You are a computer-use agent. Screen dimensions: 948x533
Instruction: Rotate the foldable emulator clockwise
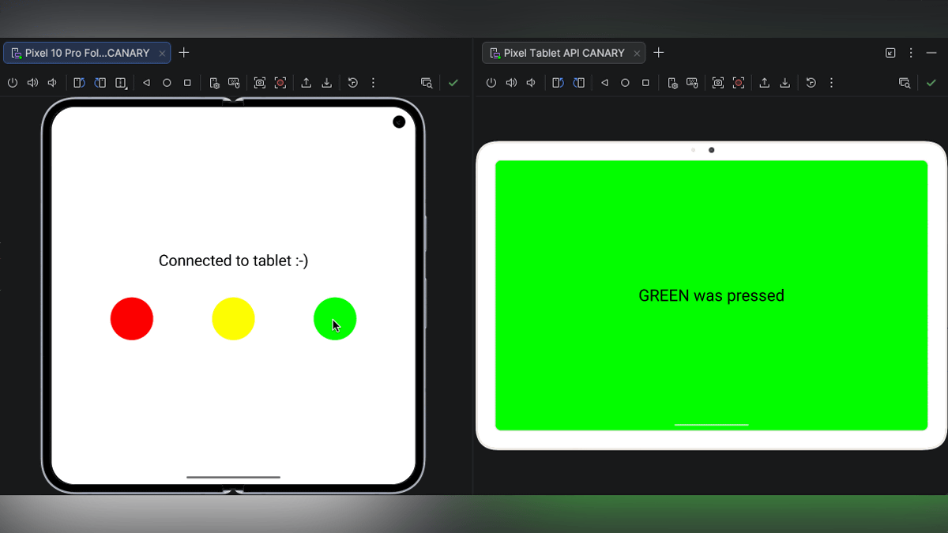click(x=100, y=82)
